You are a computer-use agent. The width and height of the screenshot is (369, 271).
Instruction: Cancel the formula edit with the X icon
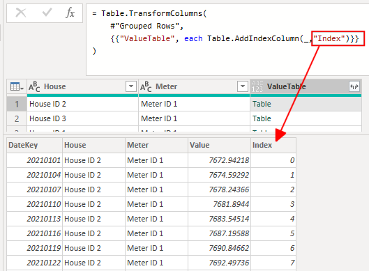point(21,13)
